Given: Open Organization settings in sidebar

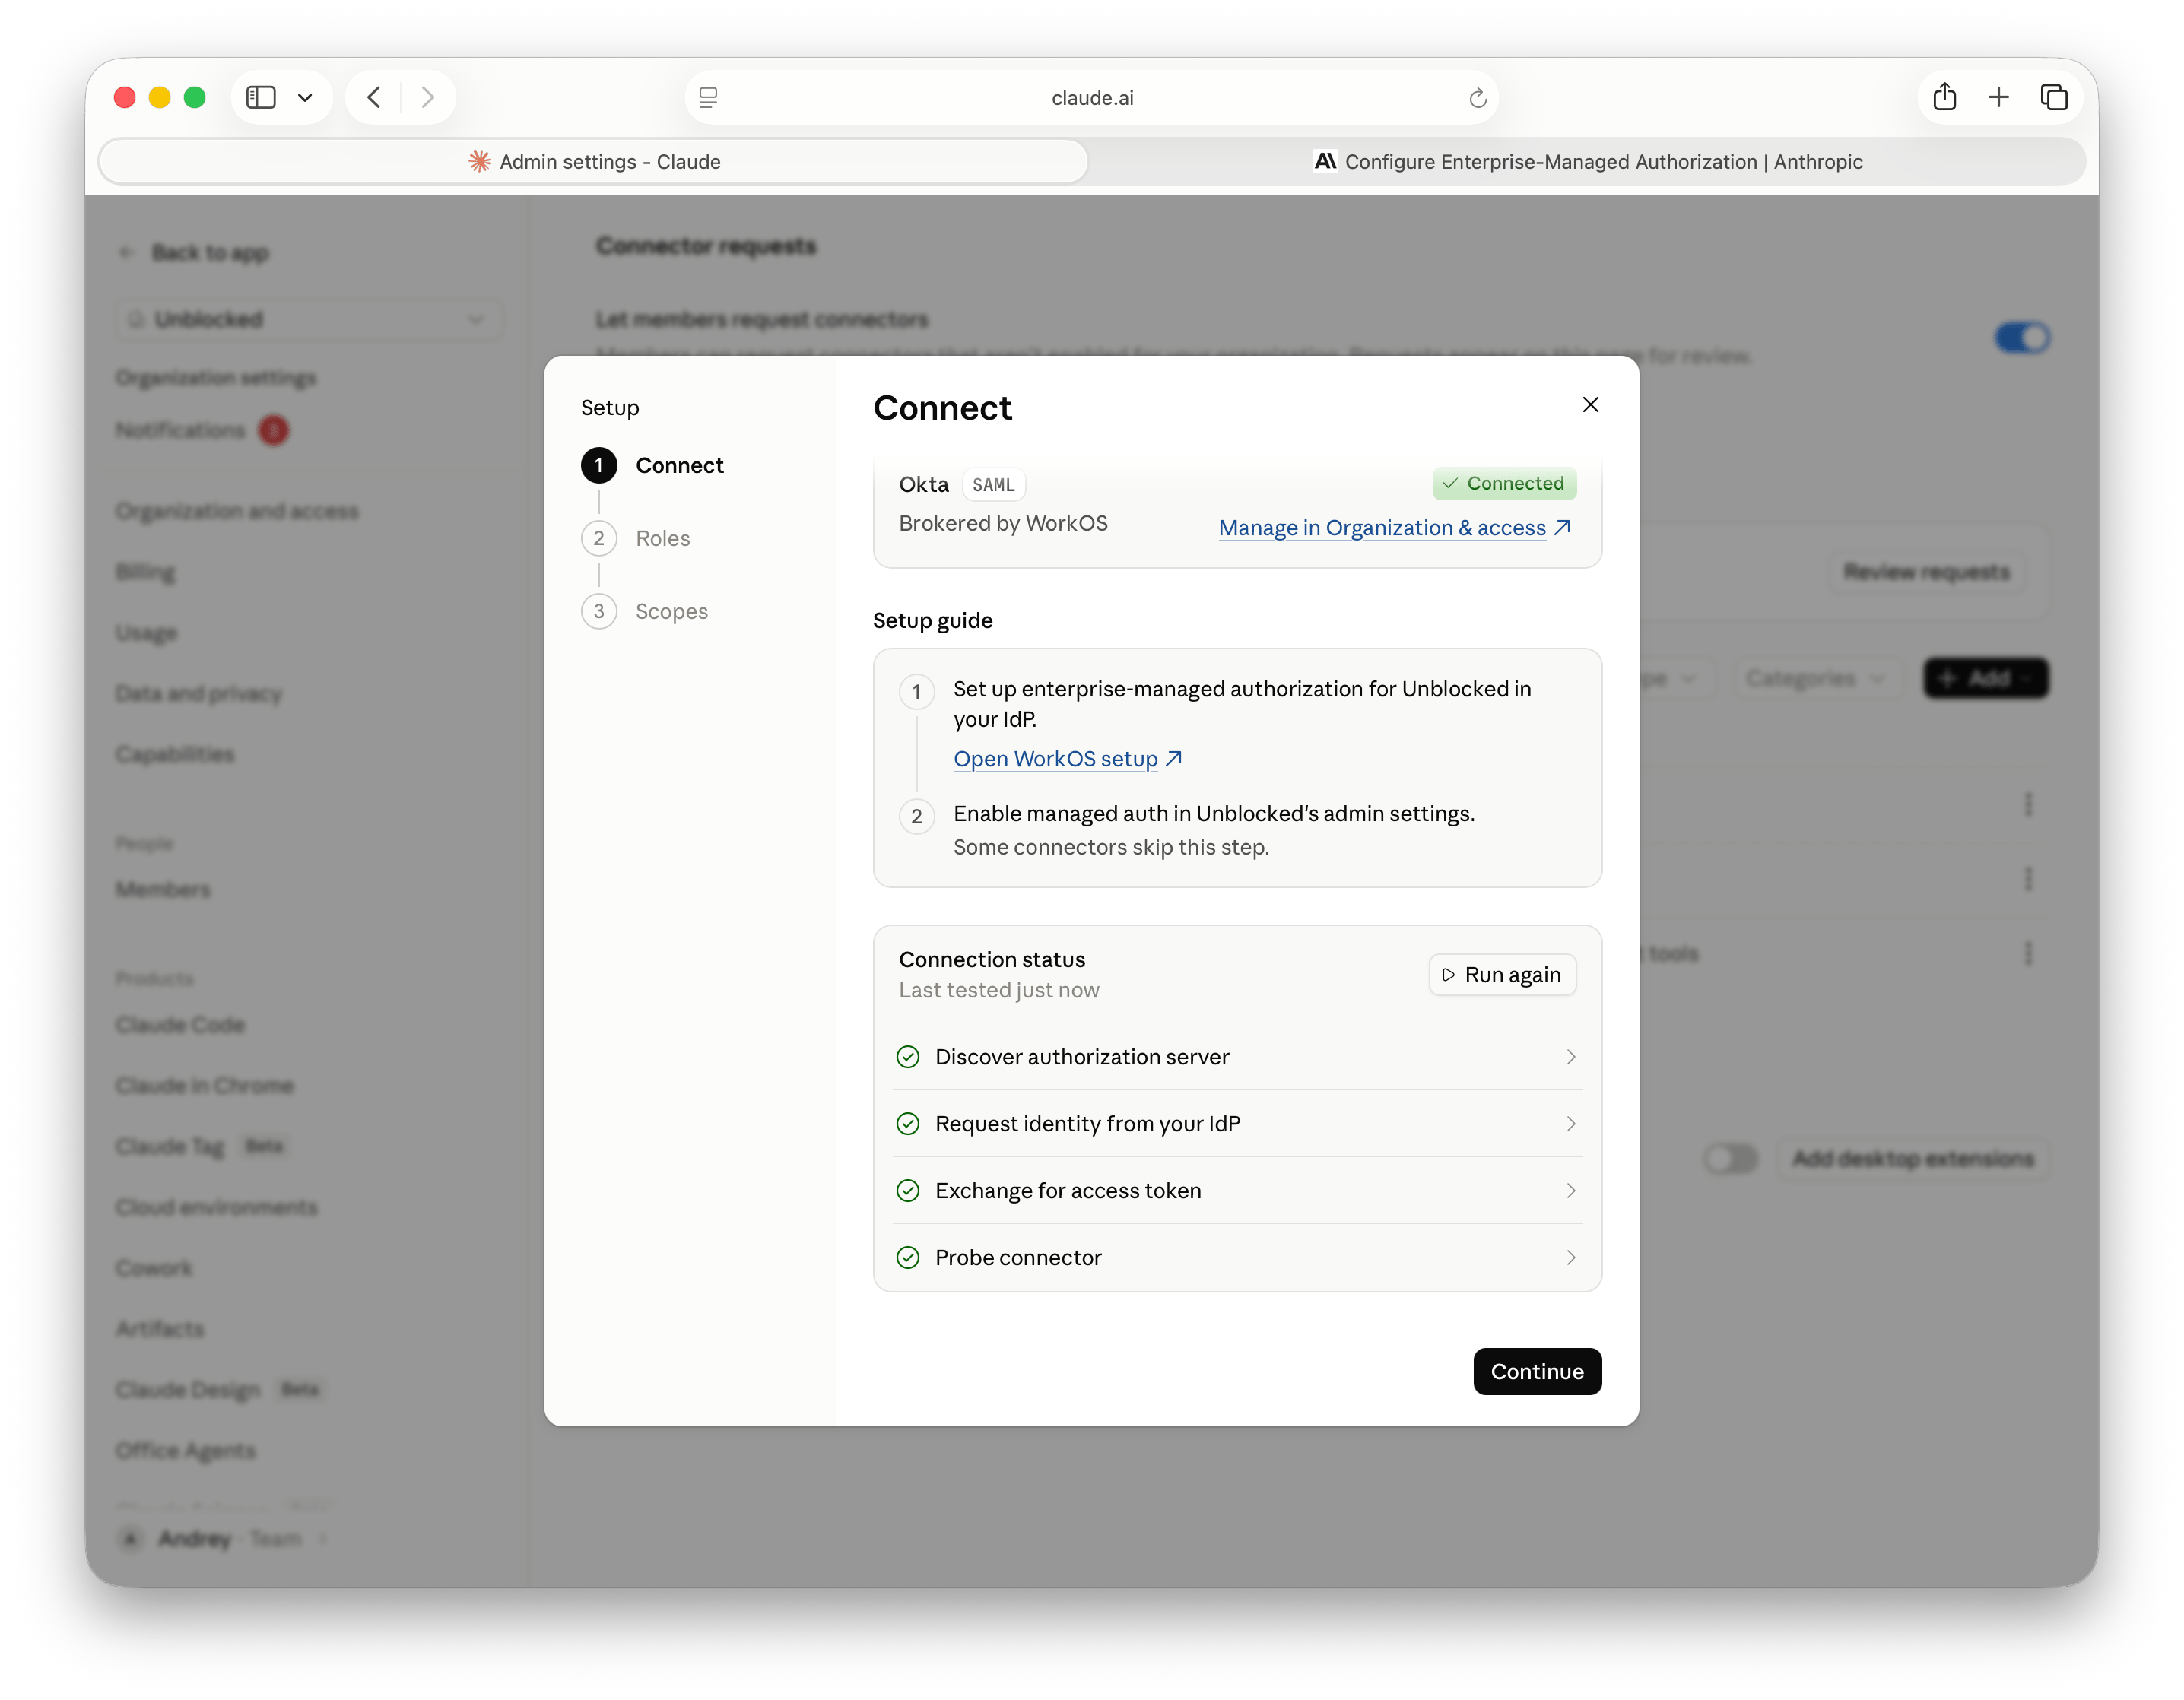Looking at the screenshot, I should coord(215,378).
